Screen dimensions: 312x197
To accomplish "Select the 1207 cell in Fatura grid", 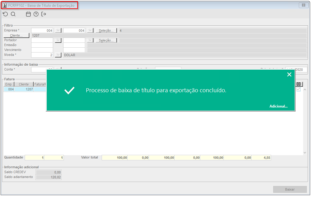I will [x=24, y=89].
